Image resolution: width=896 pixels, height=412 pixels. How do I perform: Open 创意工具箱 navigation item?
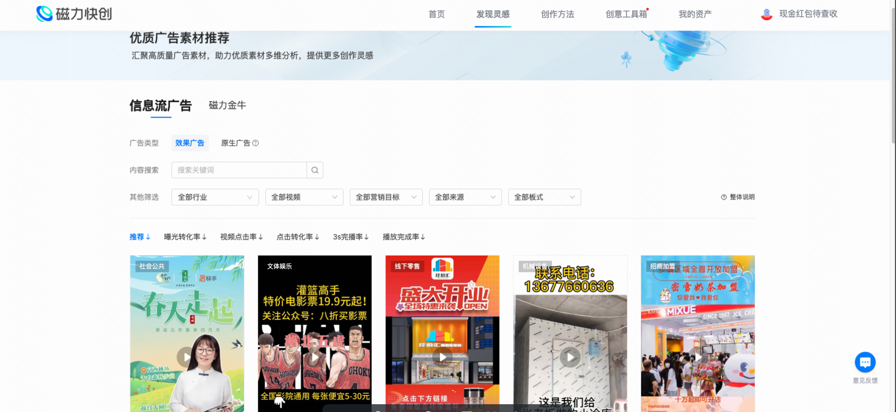point(627,14)
